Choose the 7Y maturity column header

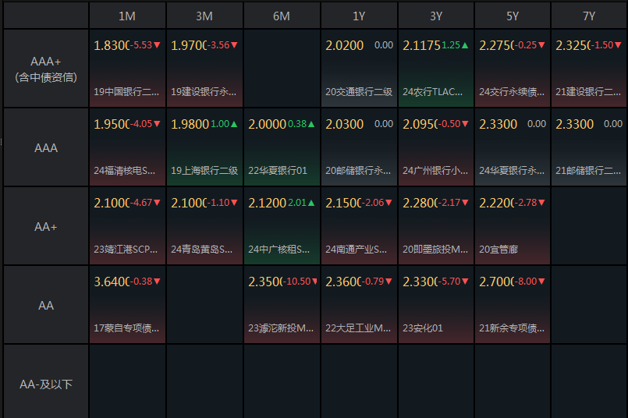tap(589, 16)
